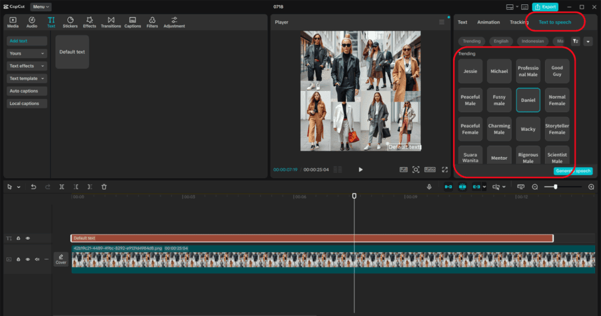The width and height of the screenshot is (601, 316).
Task: Click the Export button
Action: (x=545, y=7)
